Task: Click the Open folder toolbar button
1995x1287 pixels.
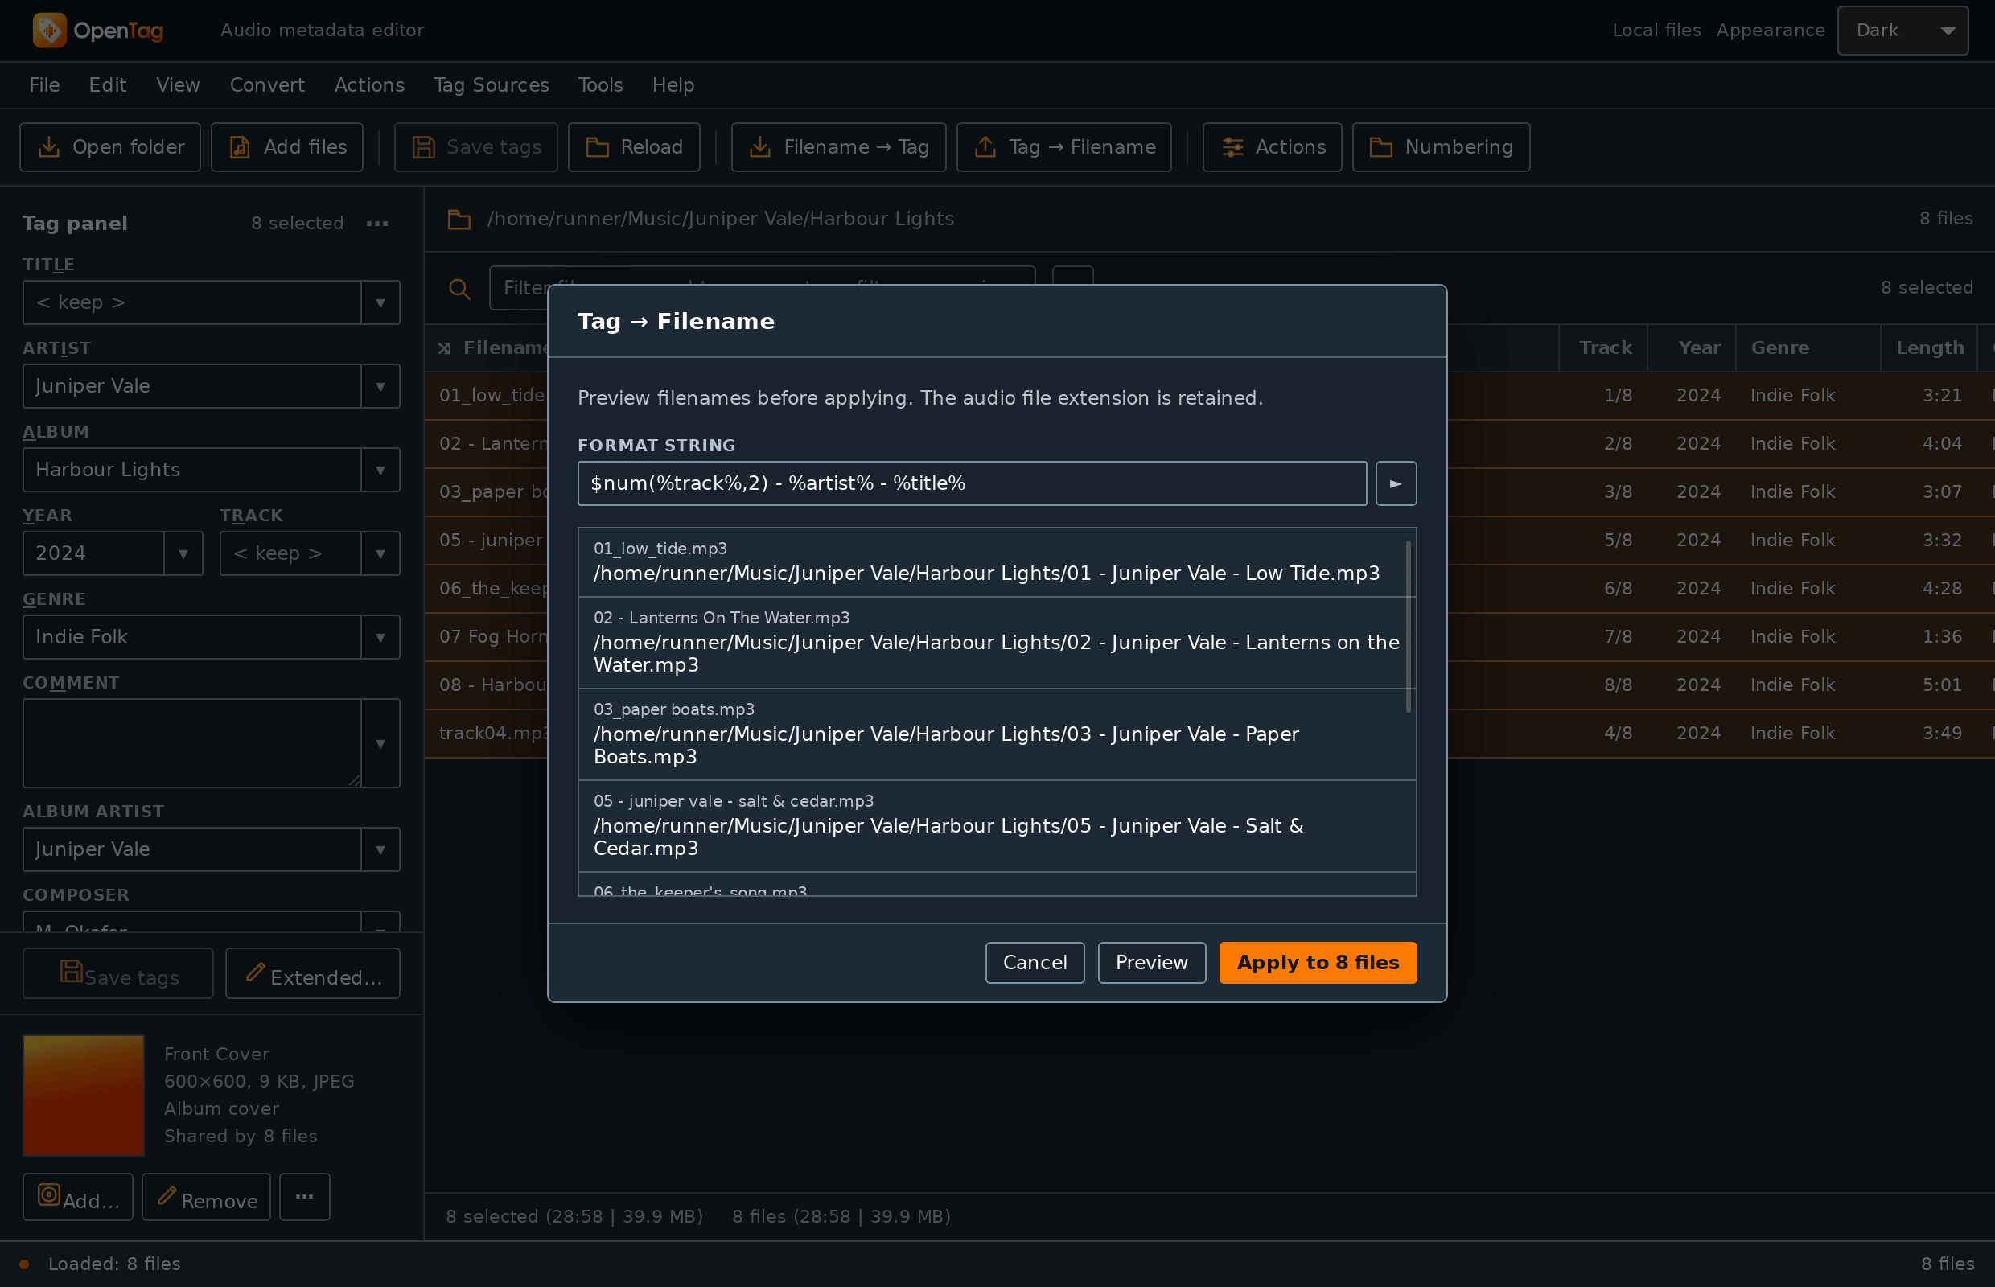Action: pyautogui.click(x=110, y=147)
